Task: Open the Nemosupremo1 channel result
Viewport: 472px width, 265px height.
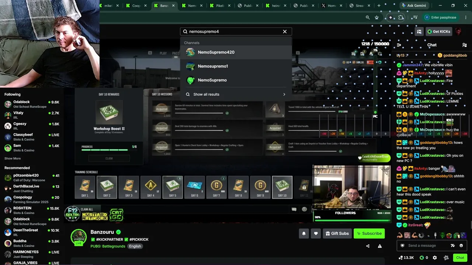Action: (236, 66)
